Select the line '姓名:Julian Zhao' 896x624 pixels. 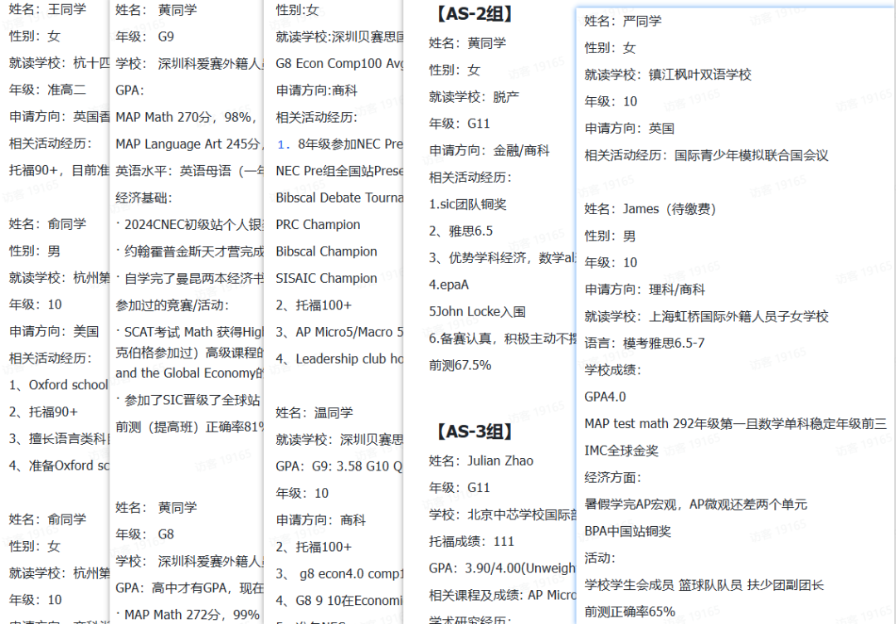tap(481, 461)
